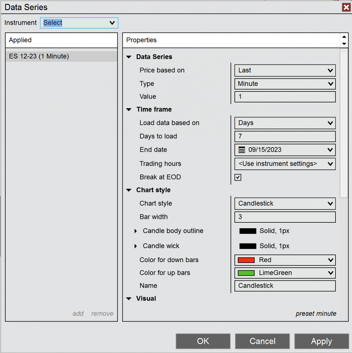Image resolution: width=352 pixels, height=353 pixels.
Task: Click the Properties header down arrow
Action: click(344, 44)
